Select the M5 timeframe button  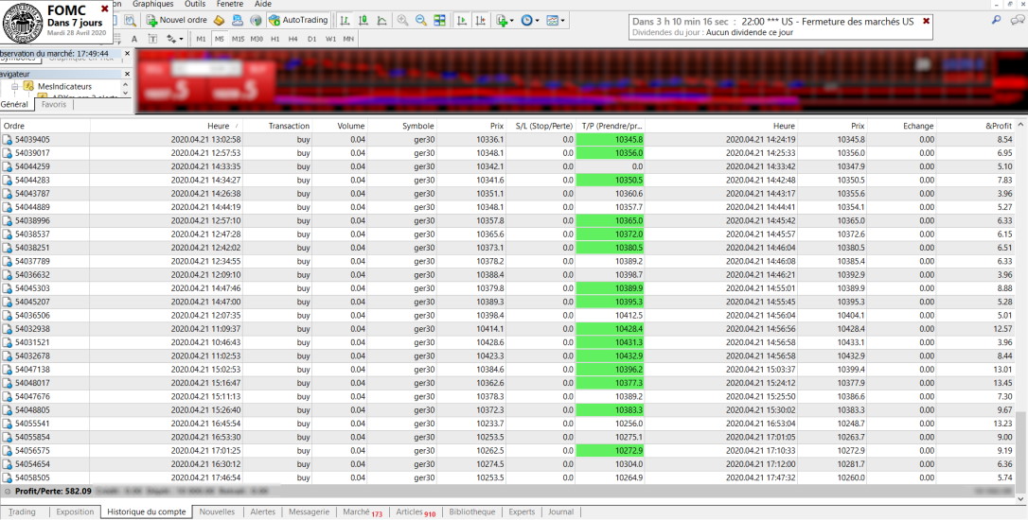tap(220, 39)
